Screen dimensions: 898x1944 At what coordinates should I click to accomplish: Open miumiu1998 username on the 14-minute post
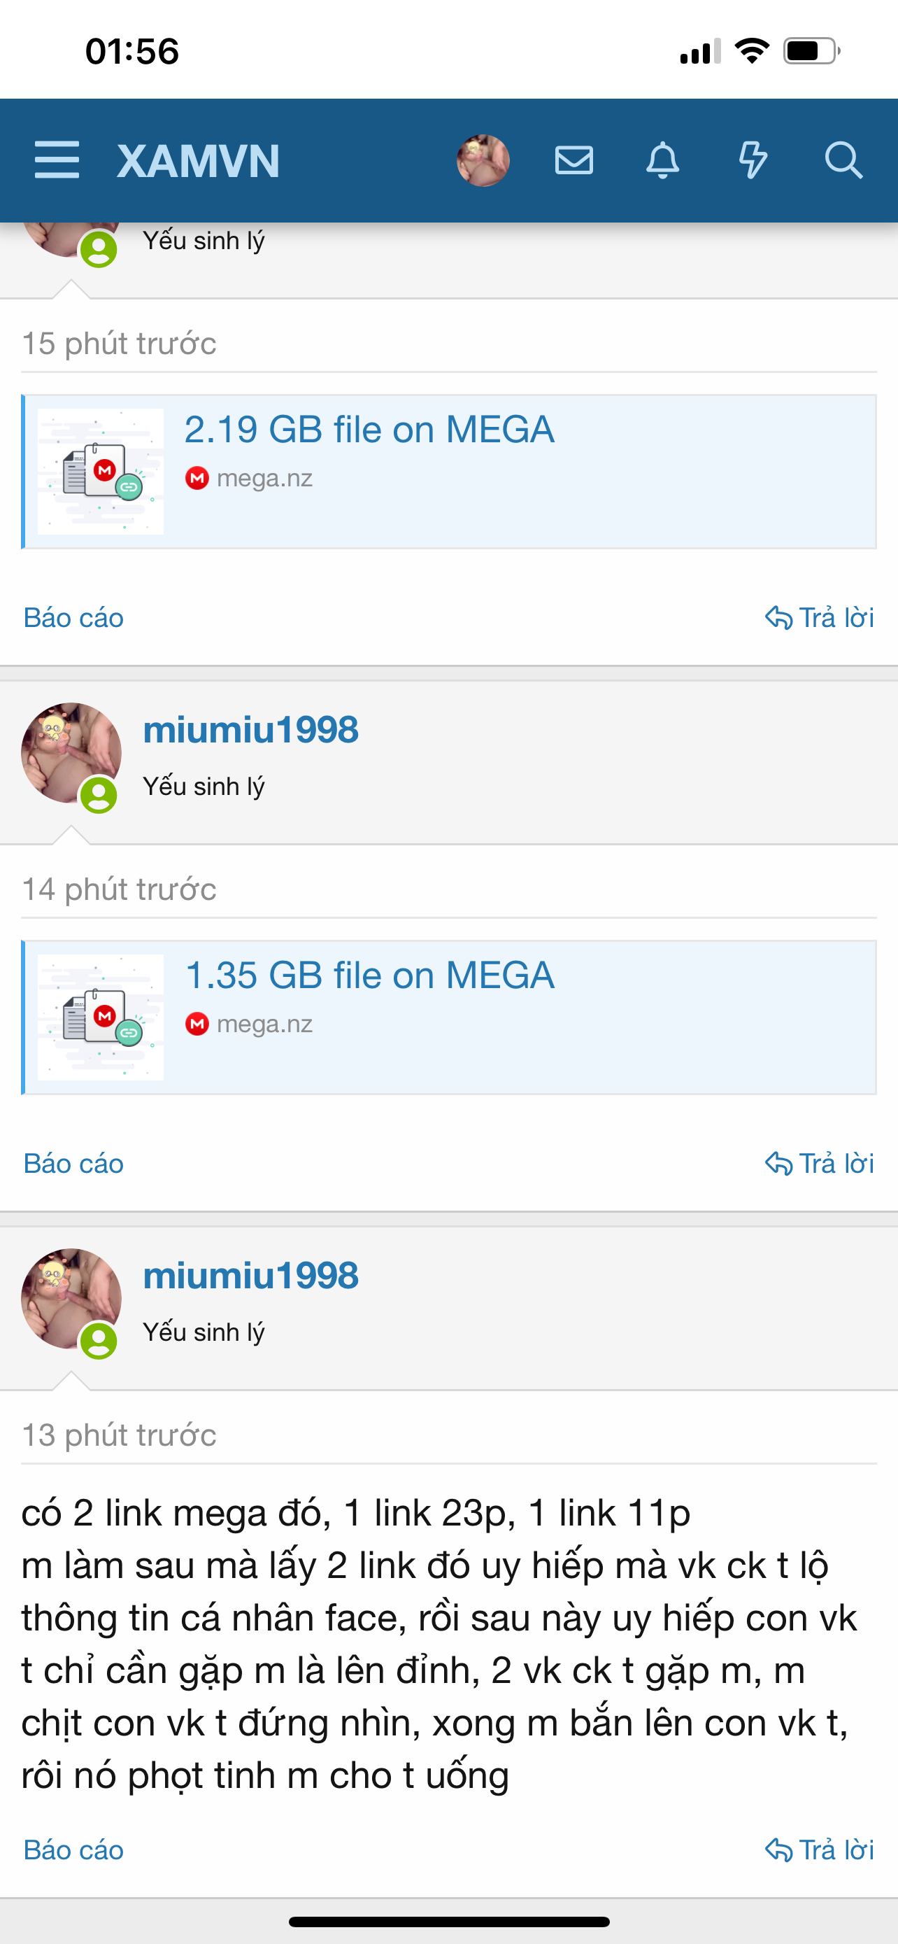point(251,730)
